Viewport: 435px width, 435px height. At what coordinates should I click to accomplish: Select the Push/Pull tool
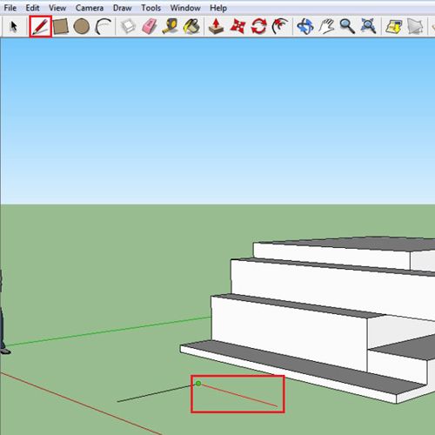[216, 26]
